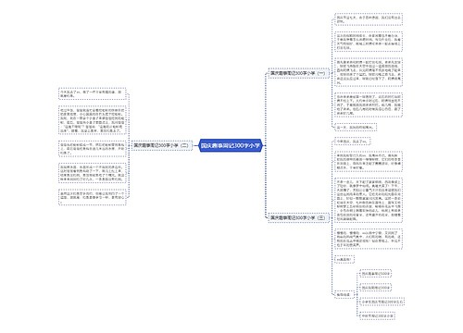Open the 中秋节周记300字小学 link node
Screen dimensions: 463x333
click(x=378, y=316)
